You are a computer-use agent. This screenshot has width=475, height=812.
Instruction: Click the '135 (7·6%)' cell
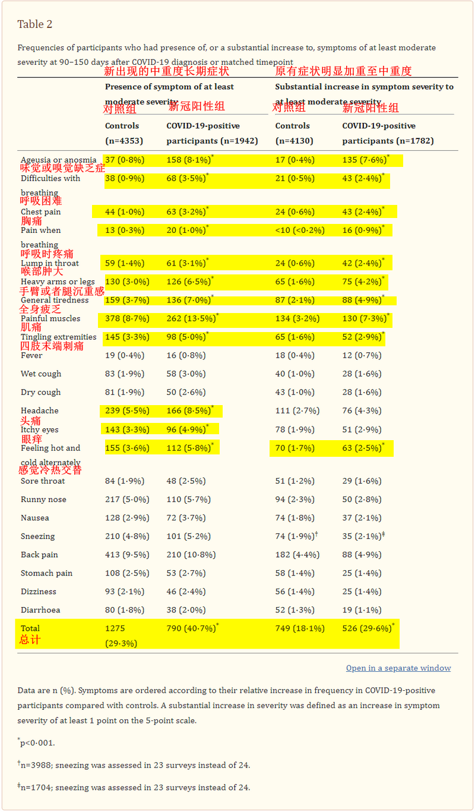(365, 160)
